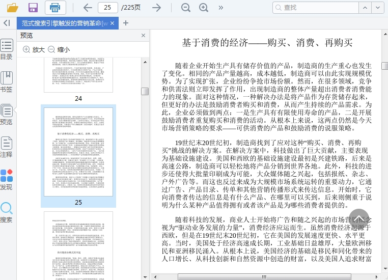Open the 书签 bookmarks panel
This screenshot has width=388, height=280.
(7, 81)
